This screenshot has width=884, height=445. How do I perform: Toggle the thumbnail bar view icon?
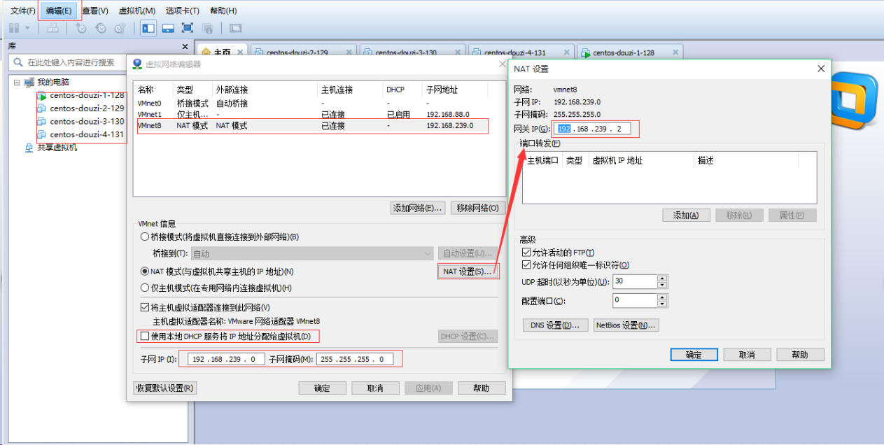(168, 28)
